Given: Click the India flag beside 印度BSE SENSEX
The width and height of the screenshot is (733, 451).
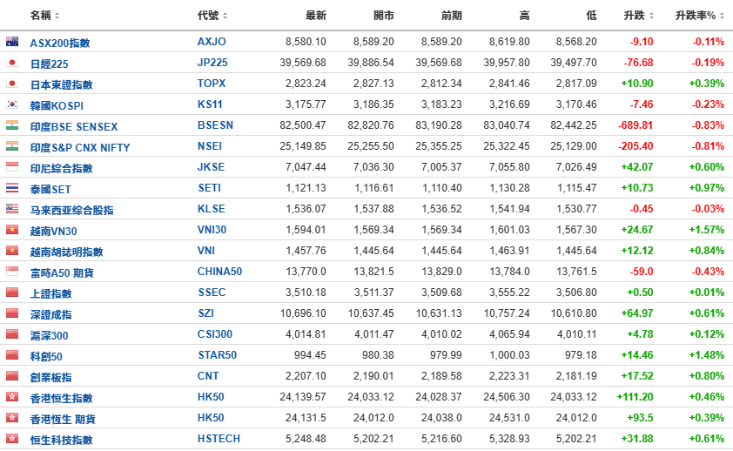Looking at the screenshot, I should pos(12,125).
